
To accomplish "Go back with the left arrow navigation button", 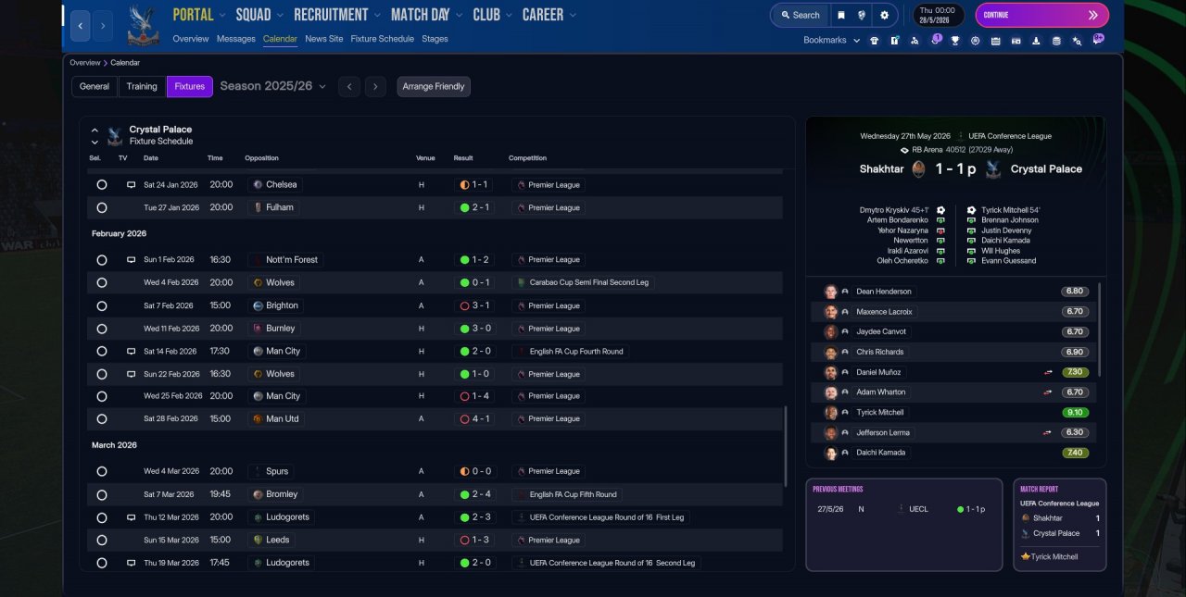I will pos(81,26).
